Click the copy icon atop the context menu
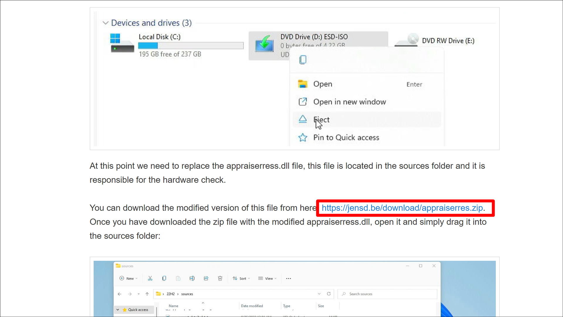 (303, 60)
